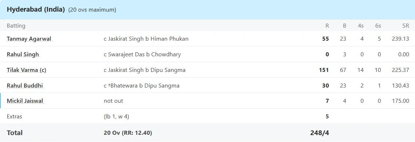This screenshot has width=415, height=142.
Task: Click the Extras row label
Action: 15,117
